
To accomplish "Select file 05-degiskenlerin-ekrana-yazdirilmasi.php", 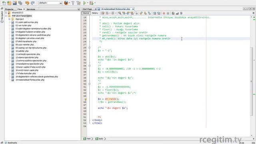I will click(x=33, y=35).
